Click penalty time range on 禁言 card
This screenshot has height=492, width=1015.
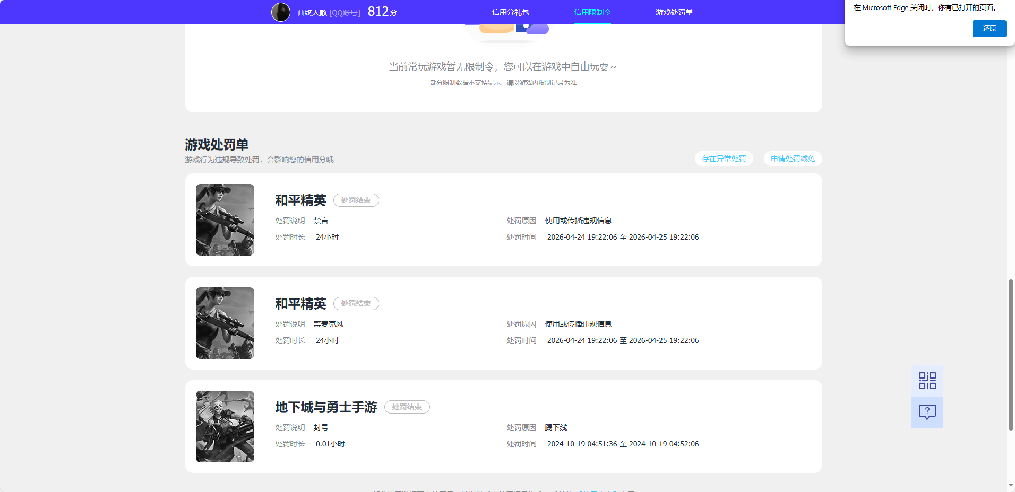[623, 237]
